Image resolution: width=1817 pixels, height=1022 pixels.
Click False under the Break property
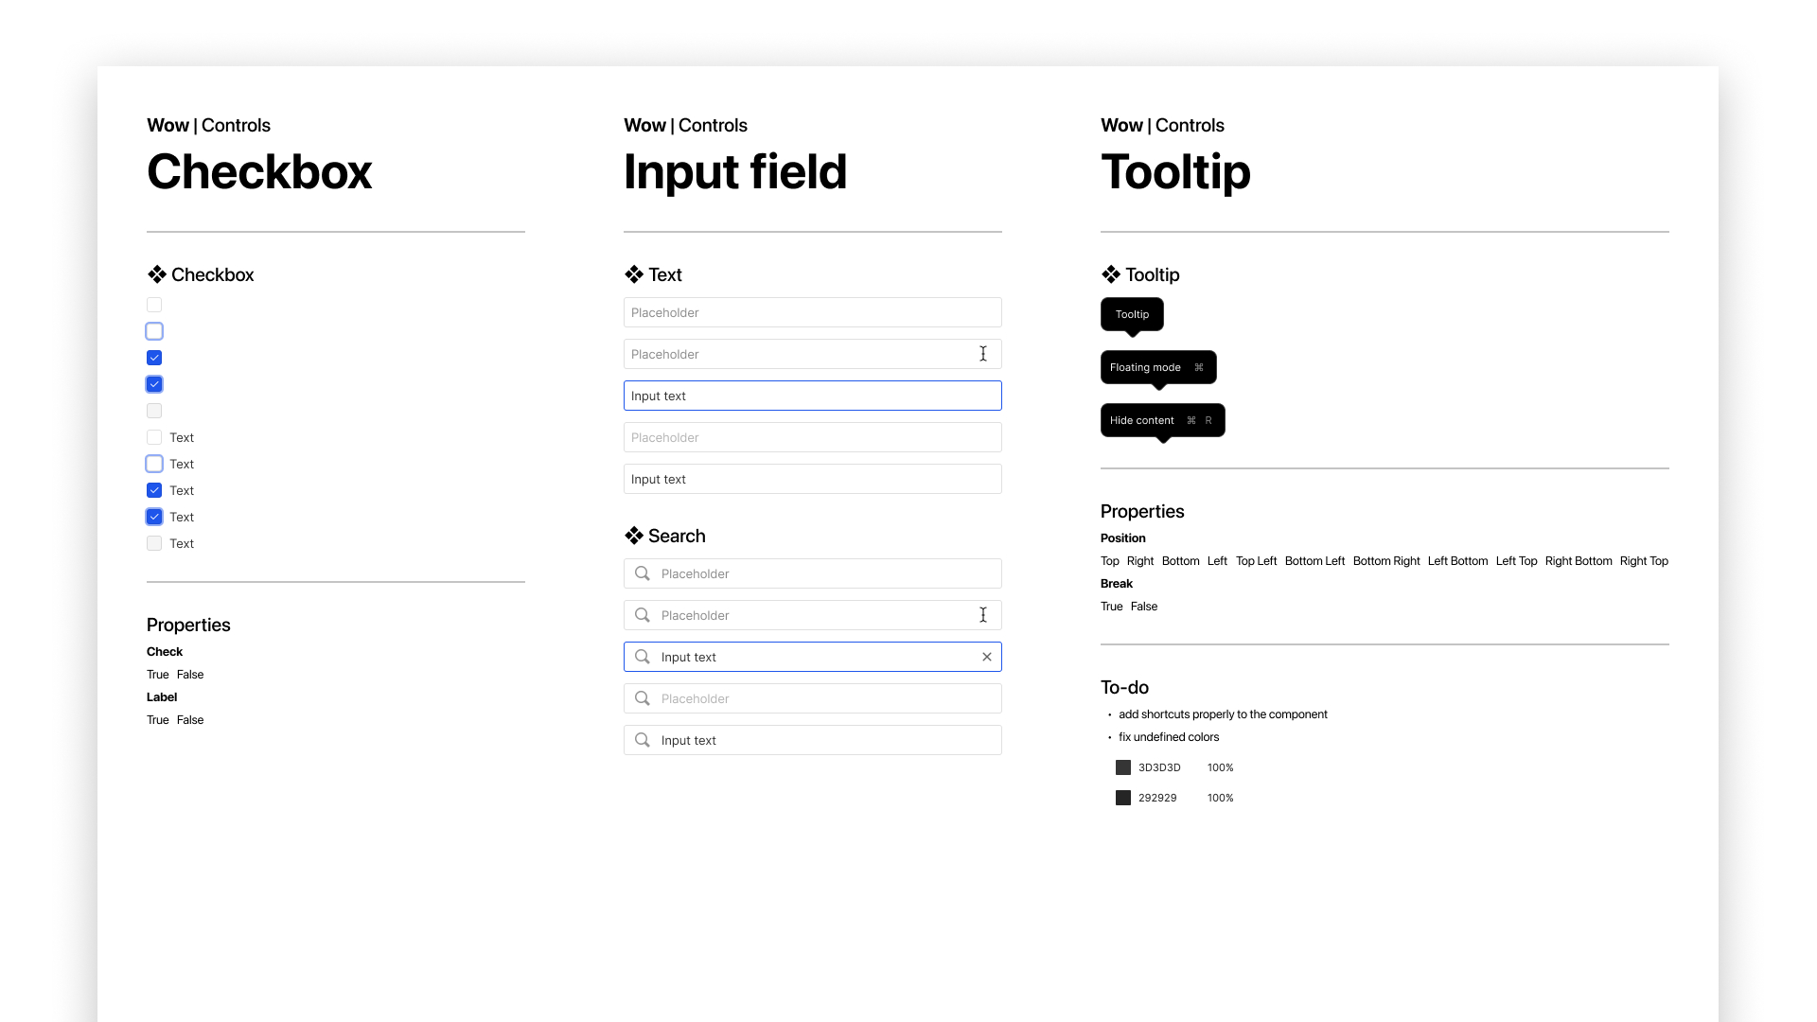click(x=1144, y=607)
